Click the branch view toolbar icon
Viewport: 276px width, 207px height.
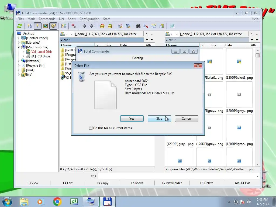(64, 26)
